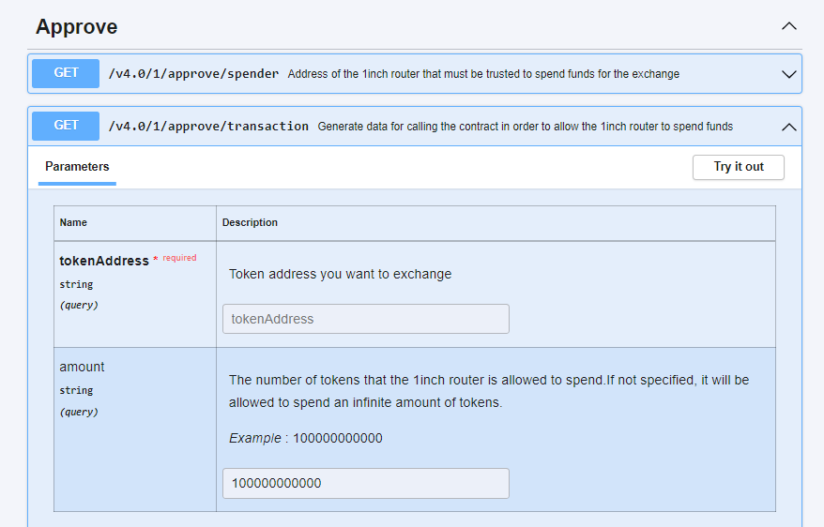Select the /v4.0/1/approve/transaction path

(x=208, y=127)
